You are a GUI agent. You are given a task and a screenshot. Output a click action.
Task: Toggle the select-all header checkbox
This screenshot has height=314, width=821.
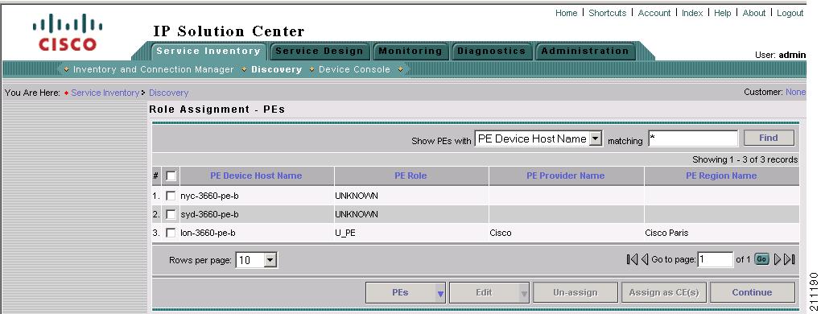pyautogui.click(x=171, y=176)
